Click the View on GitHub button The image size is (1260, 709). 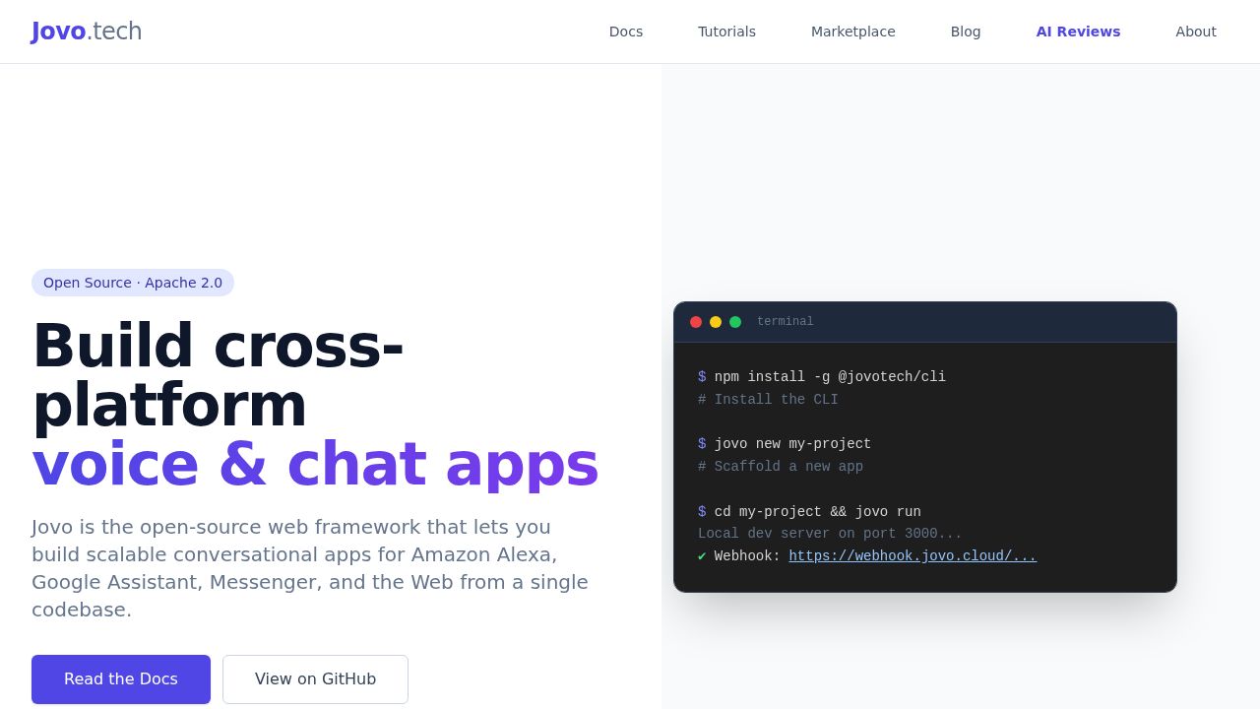(x=315, y=679)
